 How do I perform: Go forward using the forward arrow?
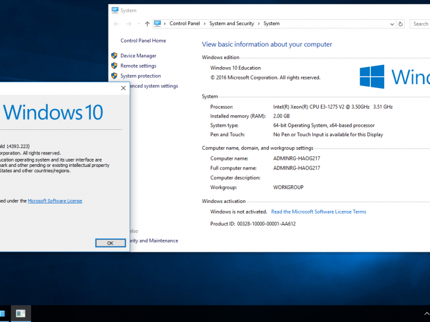point(128,24)
